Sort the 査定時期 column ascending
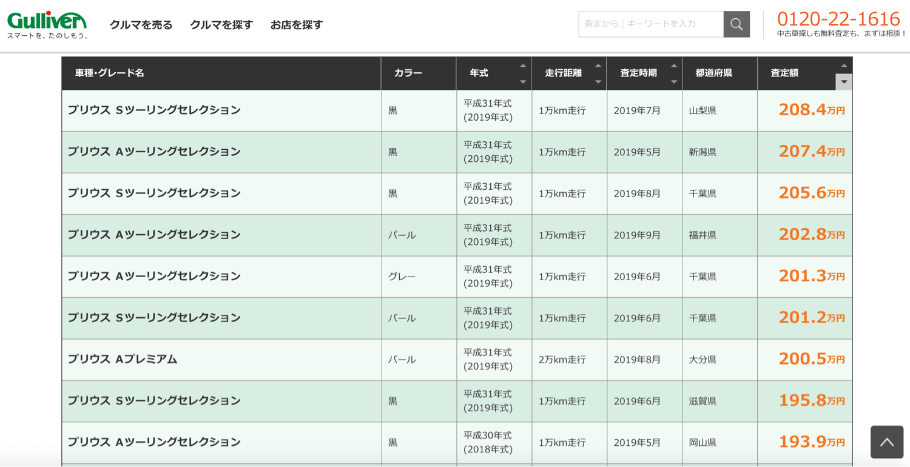Image resolution: width=910 pixels, height=467 pixels. 675,64
